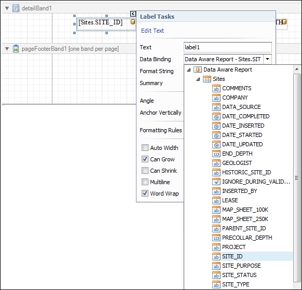Toggle the Word Wrap checkbox
302x290 pixels.
[x=145, y=193]
